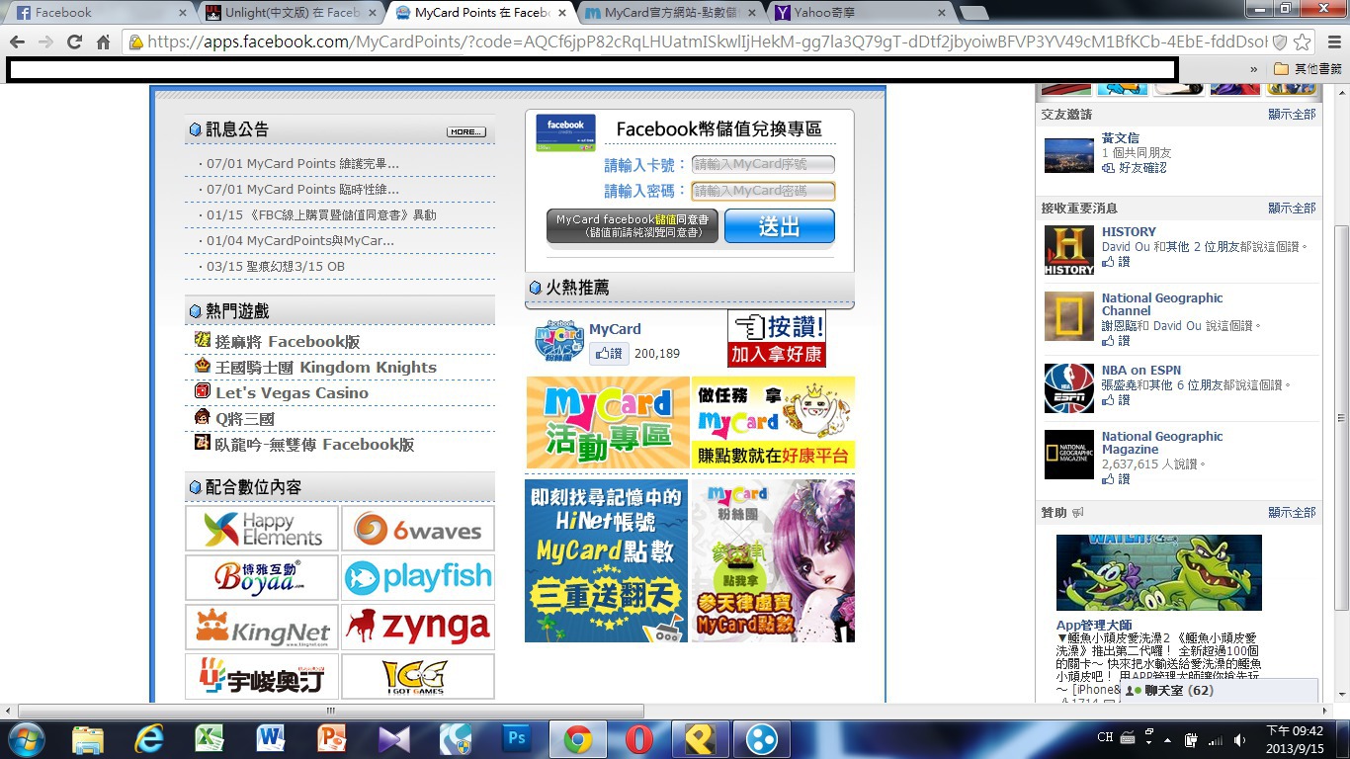Select the MyCard Points tab

pos(478,13)
